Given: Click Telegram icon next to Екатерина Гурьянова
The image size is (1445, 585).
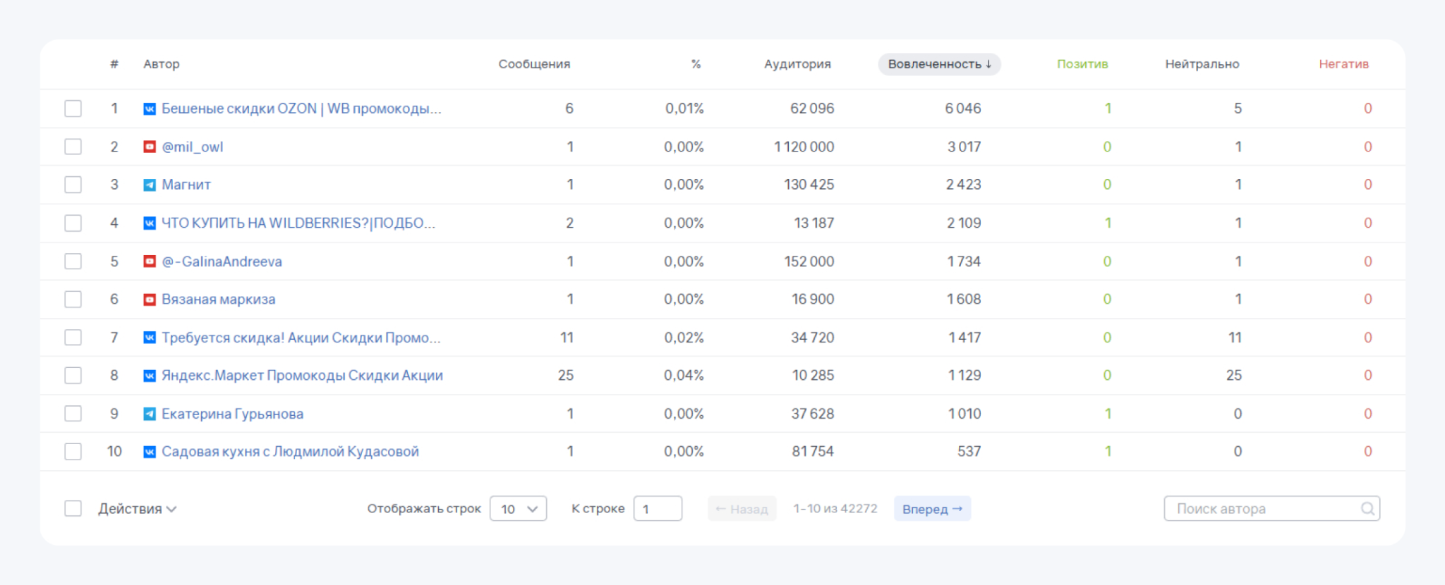Looking at the screenshot, I should (x=150, y=414).
